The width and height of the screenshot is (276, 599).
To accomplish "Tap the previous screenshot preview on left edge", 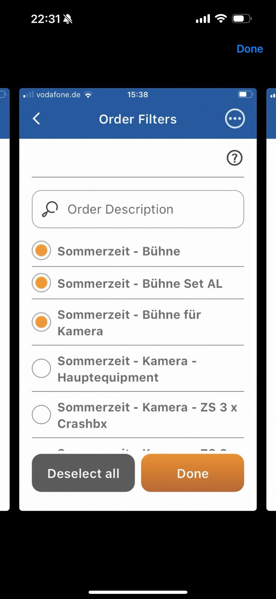I will [x=4, y=299].
